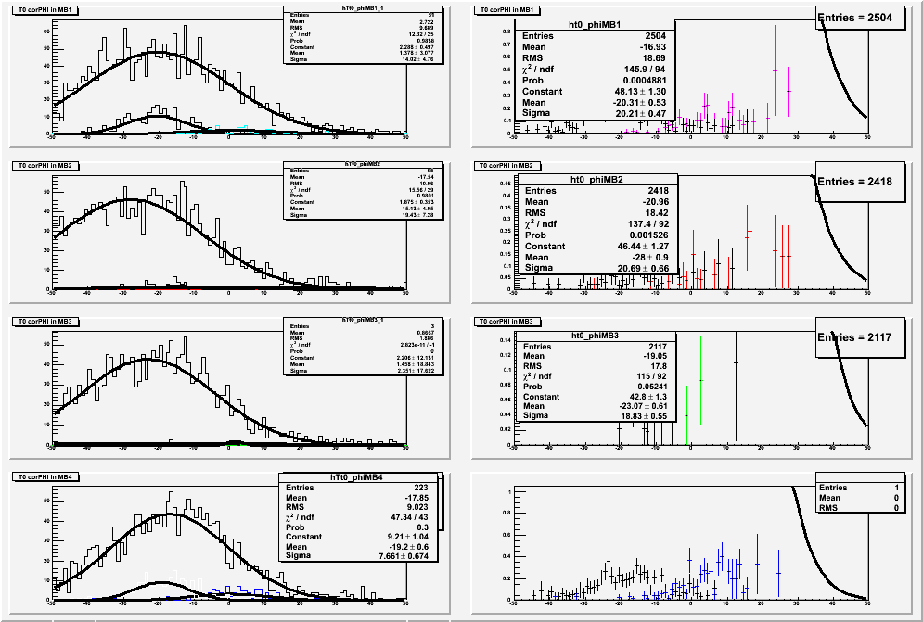Click the Mean value "-17.85"

pos(417,498)
